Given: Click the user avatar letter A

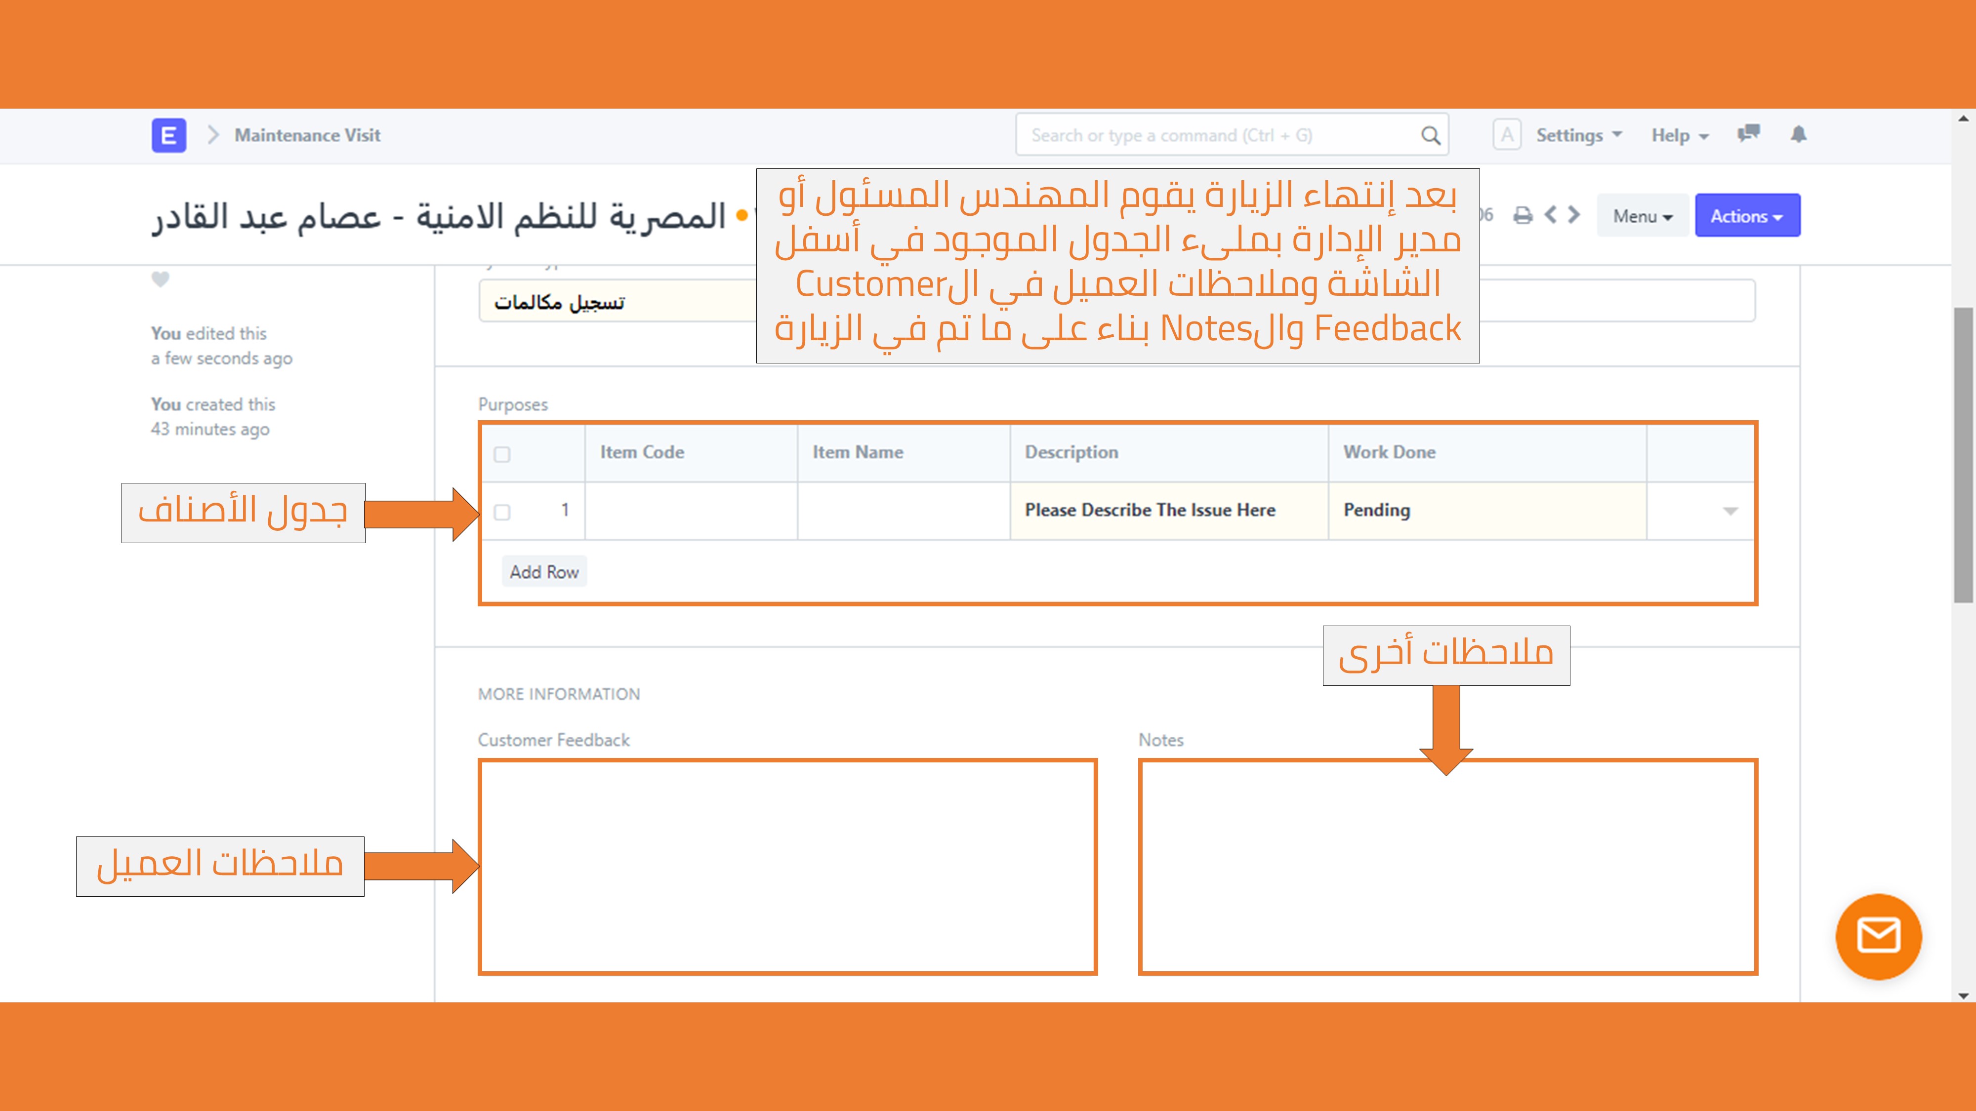Looking at the screenshot, I should click(1507, 135).
